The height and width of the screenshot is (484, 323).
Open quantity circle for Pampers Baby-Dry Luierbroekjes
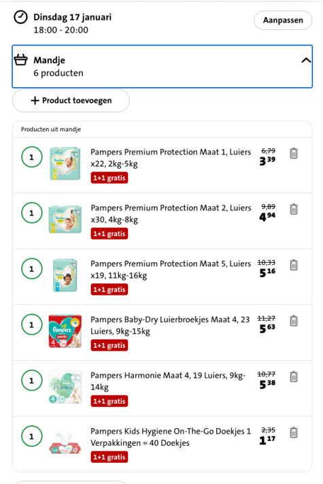(32, 325)
